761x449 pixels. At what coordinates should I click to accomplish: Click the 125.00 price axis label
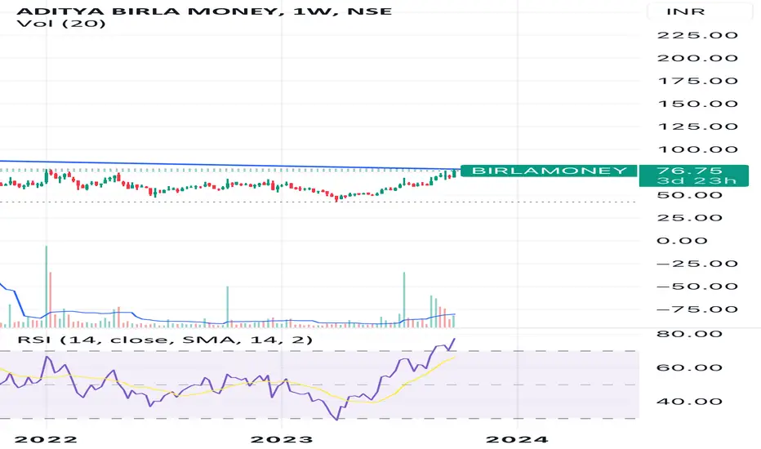pyautogui.click(x=697, y=127)
